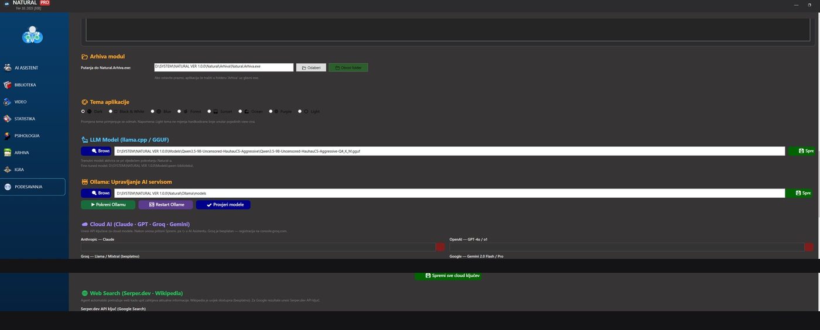Click the Pokreni Ollamu button
820x330 pixels.
pyautogui.click(x=108, y=205)
